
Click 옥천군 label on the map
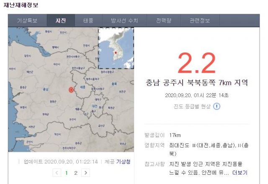[x=111, y=108]
